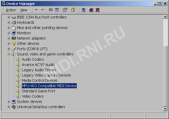Click the speaker icon beside Audio Codecs
The image size is (169, 119).
click(x=19, y=59)
